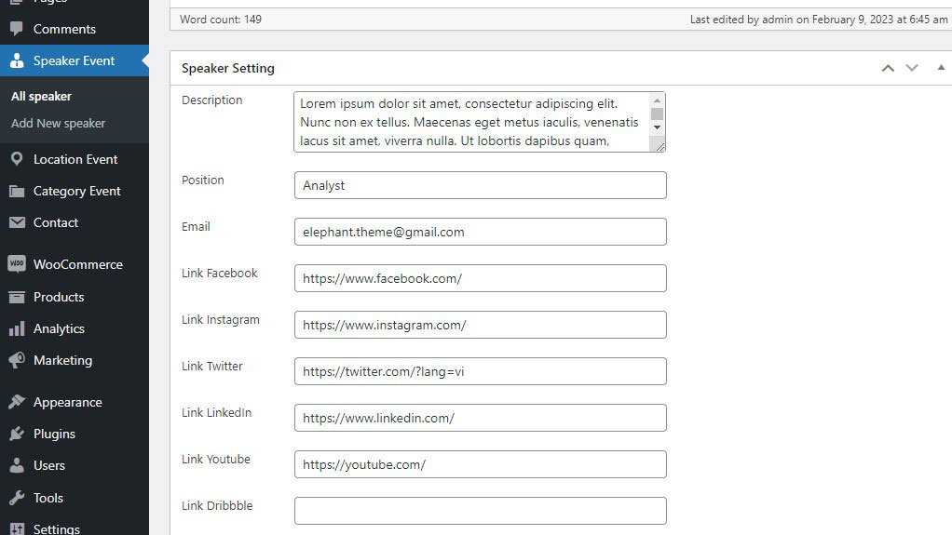Open the Users menu
This screenshot has width=952, height=535.
tap(49, 465)
